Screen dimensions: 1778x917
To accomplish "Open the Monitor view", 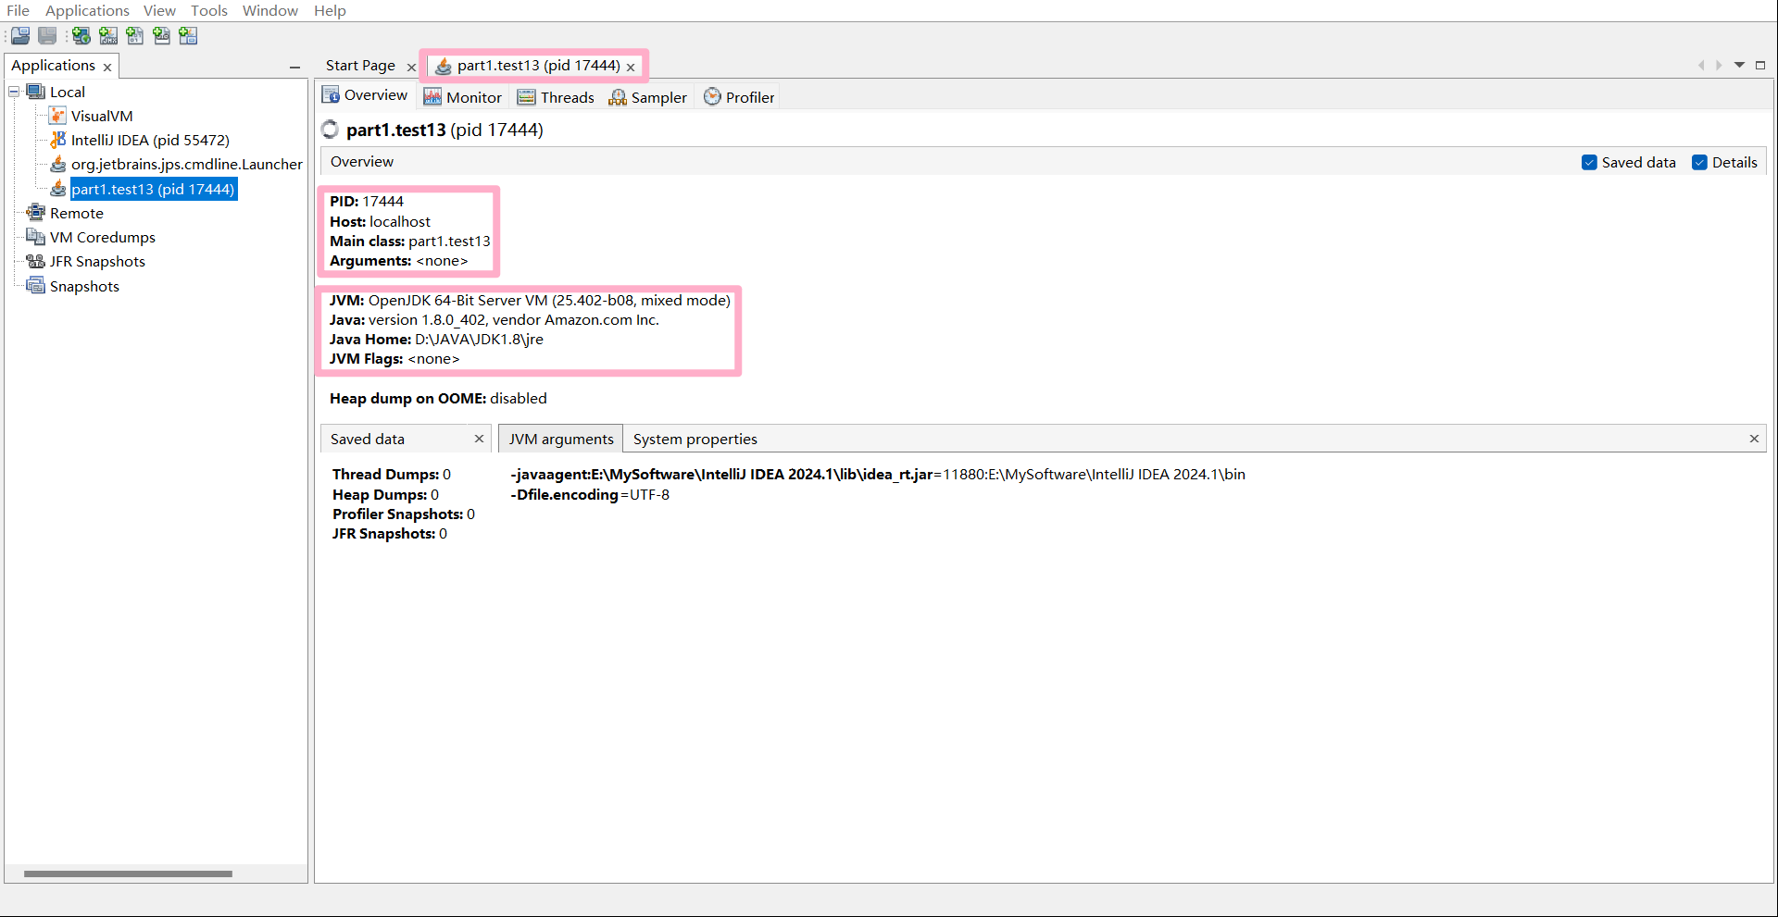I will pos(462,97).
